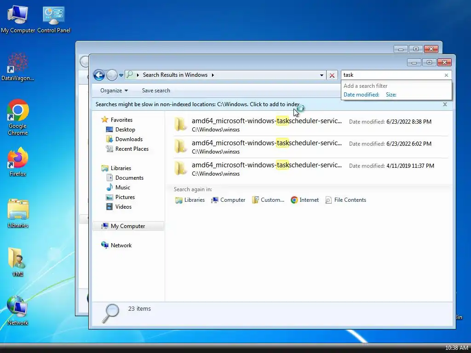
Task: Select the taskscheduler folder modified 6:02 PM
Action: [x=310, y=147]
